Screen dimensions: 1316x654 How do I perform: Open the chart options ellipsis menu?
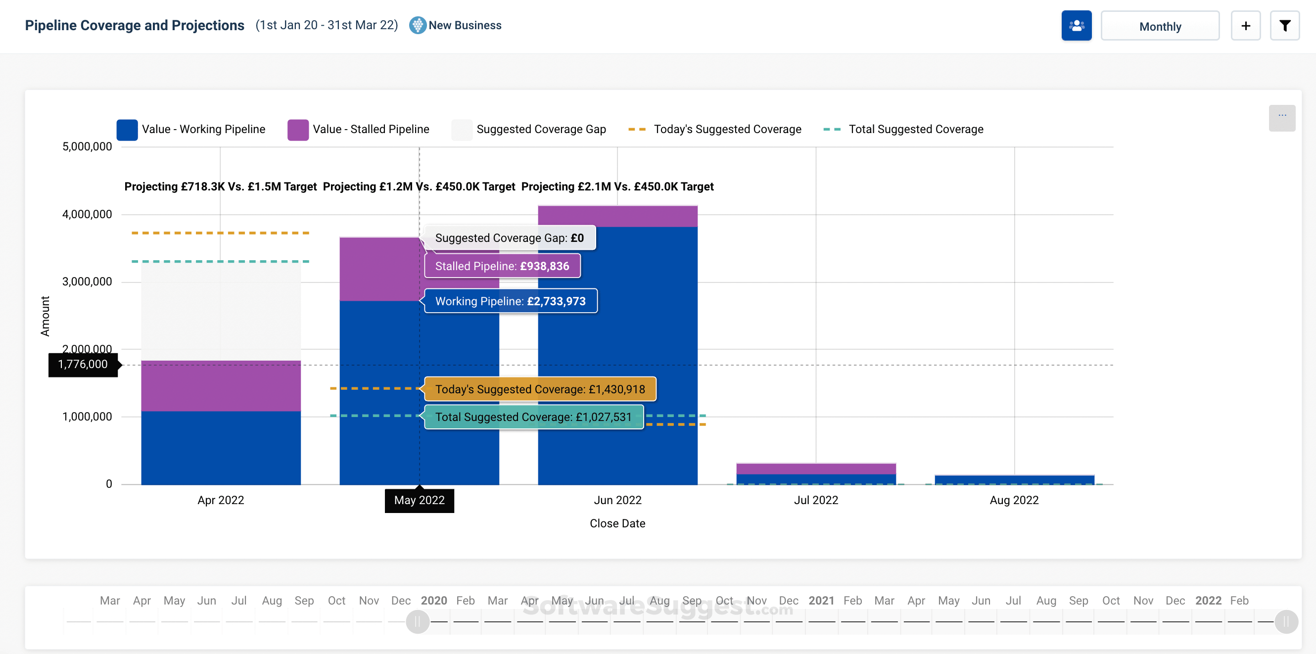[x=1281, y=117]
